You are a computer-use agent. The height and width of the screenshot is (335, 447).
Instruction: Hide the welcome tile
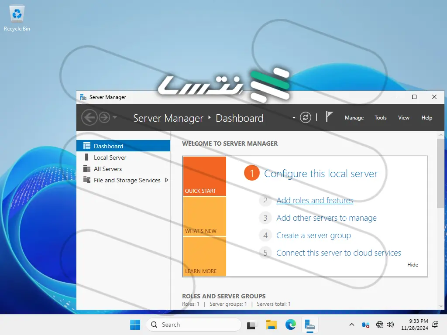tap(413, 265)
